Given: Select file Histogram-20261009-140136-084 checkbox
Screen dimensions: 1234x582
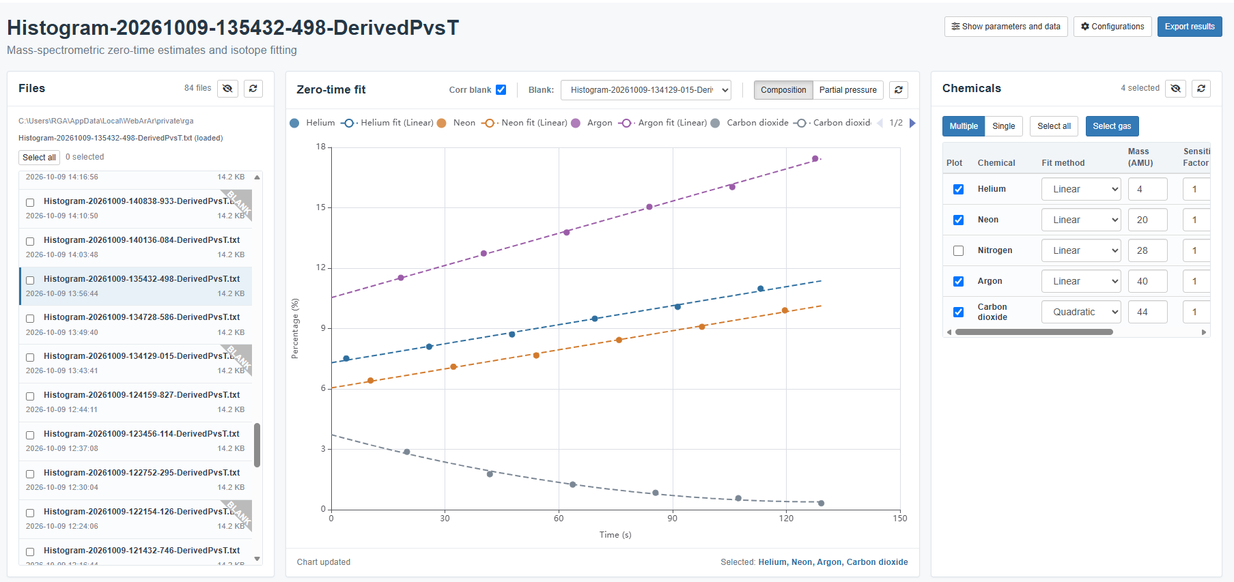Looking at the screenshot, I should click(30, 241).
